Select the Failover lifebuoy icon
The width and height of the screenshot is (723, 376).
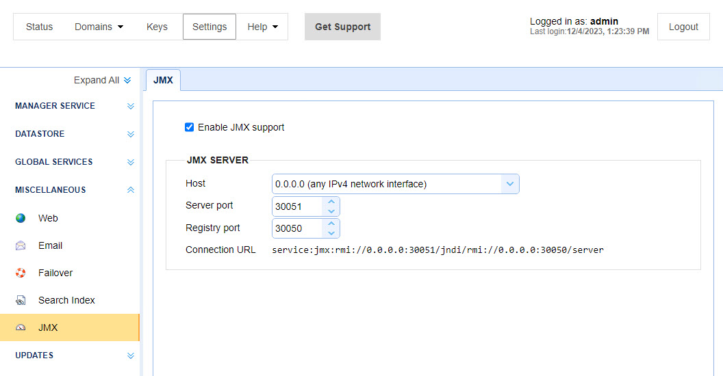pos(21,273)
